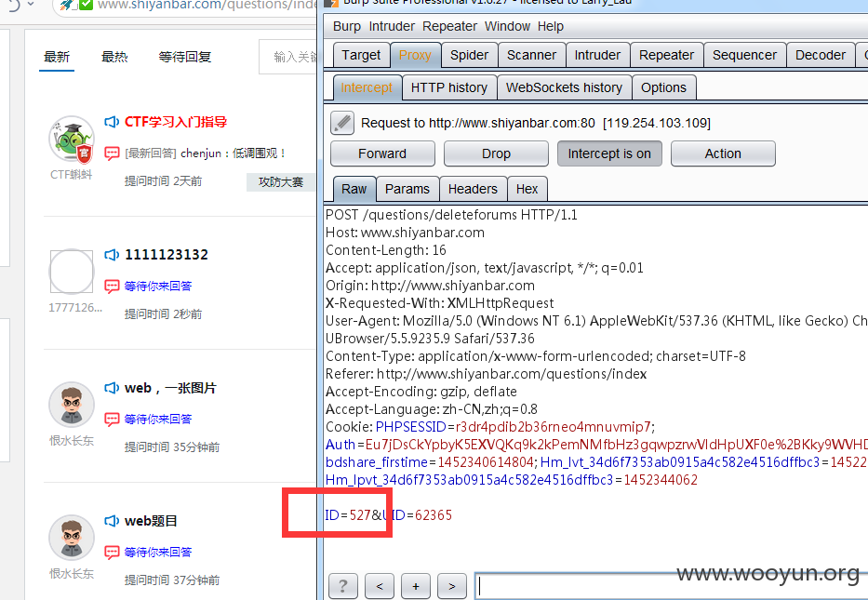Select the 最新 forum tab
Screen dimensions: 868x600
click(x=57, y=57)
